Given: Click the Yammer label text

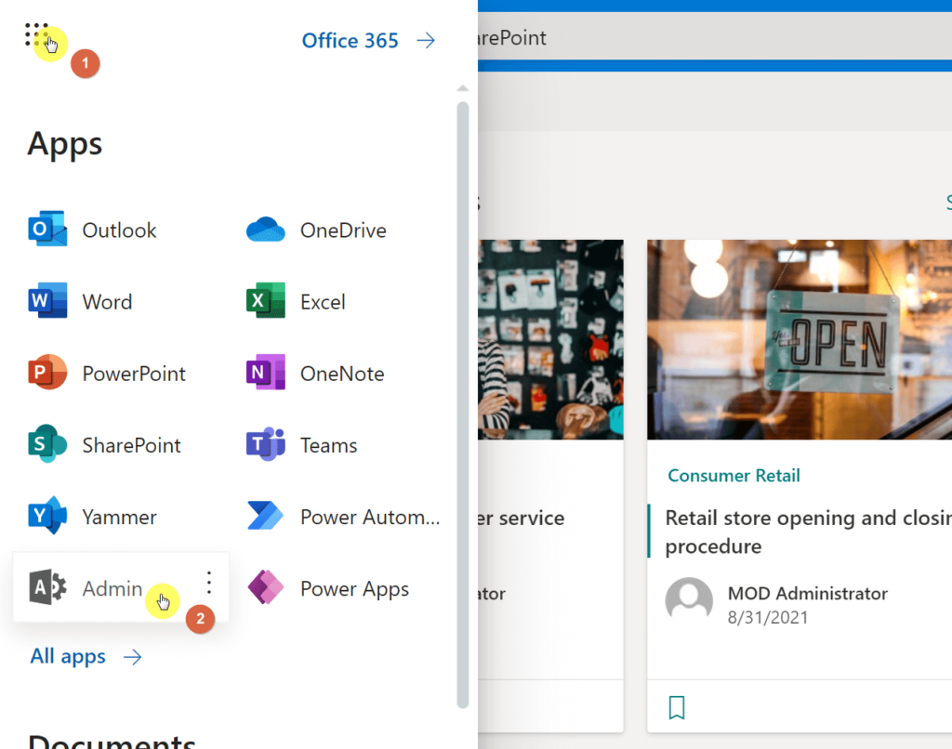Looking at the screenshot, I should click(119, 517).
